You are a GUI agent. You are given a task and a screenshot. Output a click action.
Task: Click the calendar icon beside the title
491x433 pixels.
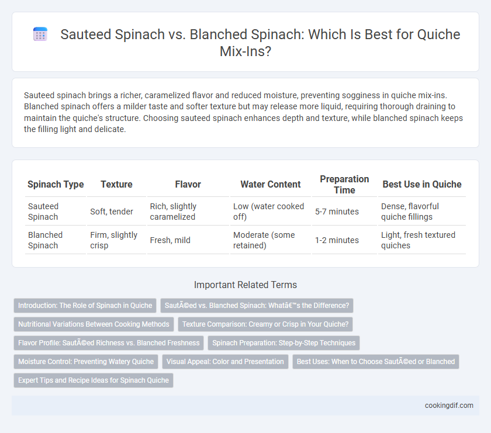pos(40,34)
